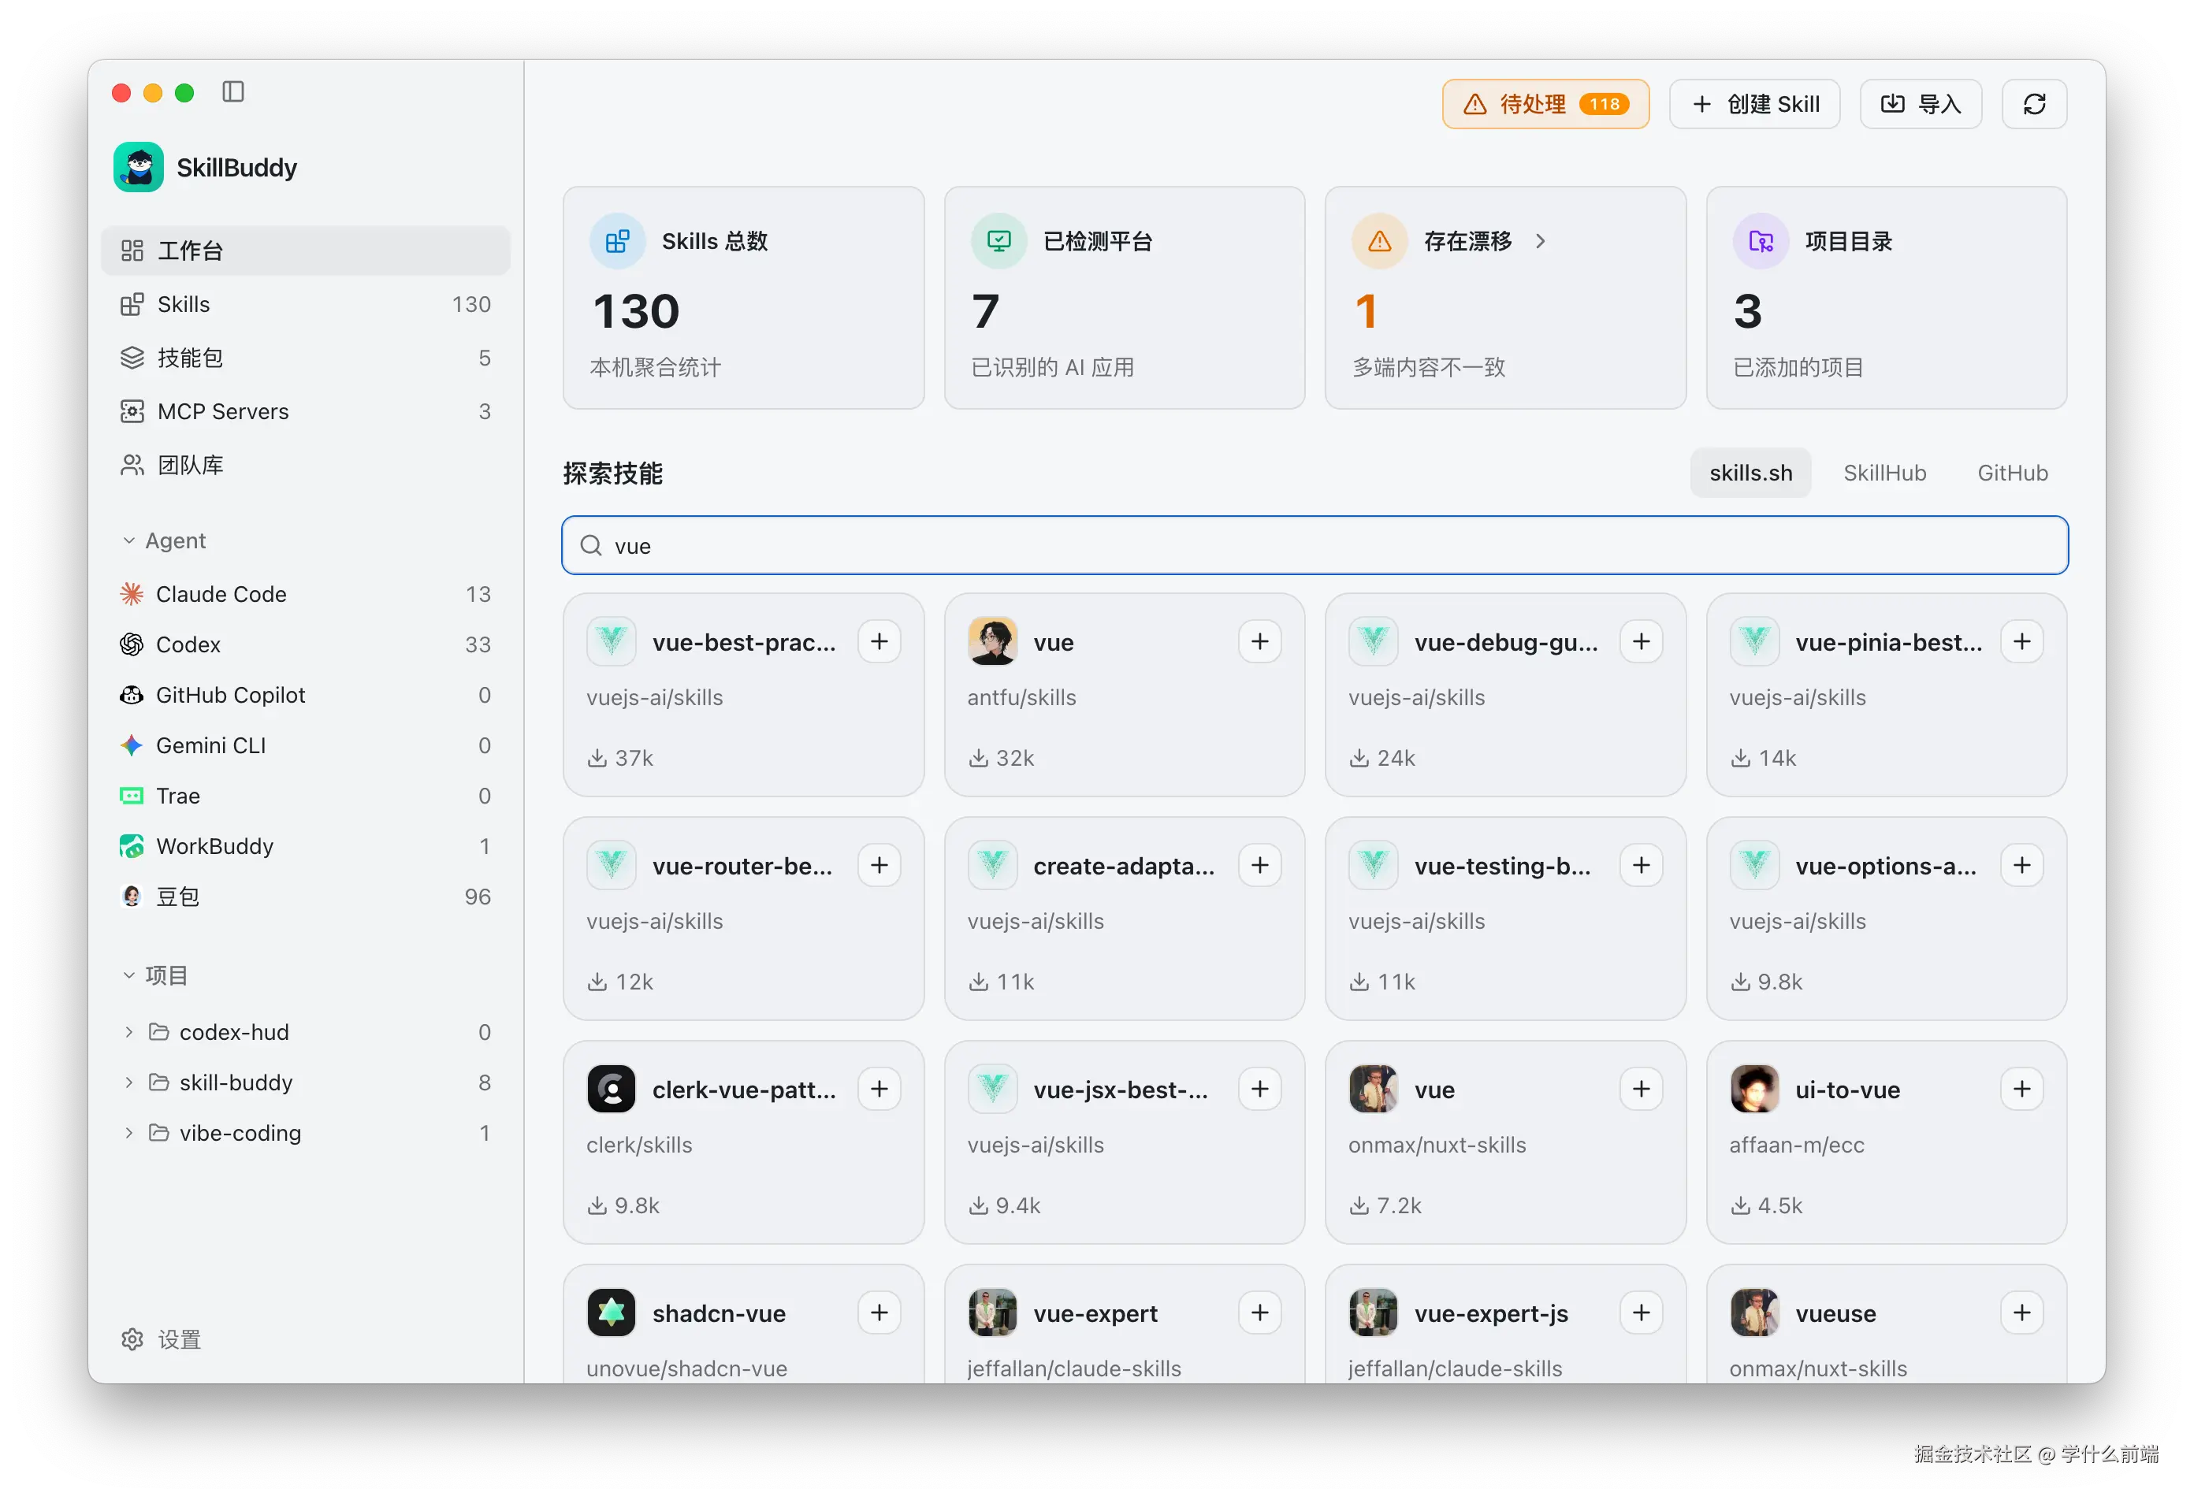This screenshot has height=1500, width=2194.
Task: Click the refresh icon button
Action: coord(2035,104)
